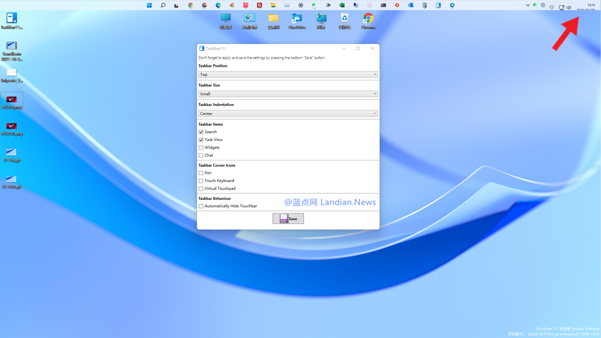Open the yellow folder desktop icon
Viewport: 601px width, 338px height.
(x=274, y=21)
